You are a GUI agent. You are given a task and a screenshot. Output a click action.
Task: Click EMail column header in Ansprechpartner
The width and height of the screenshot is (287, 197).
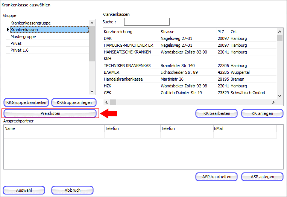[220, 129]
